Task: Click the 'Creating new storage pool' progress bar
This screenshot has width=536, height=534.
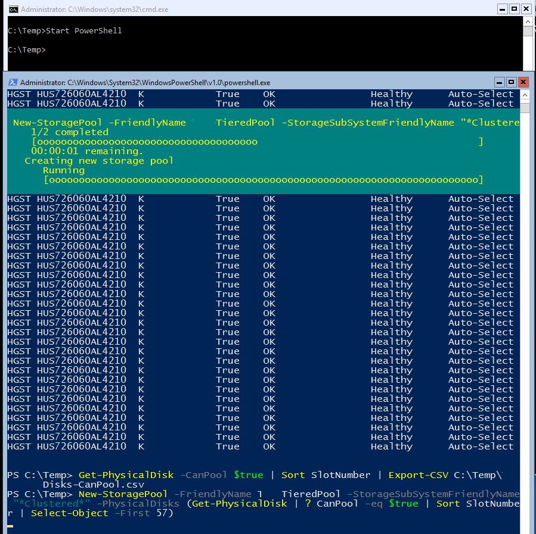Action: tap(263, 180)
